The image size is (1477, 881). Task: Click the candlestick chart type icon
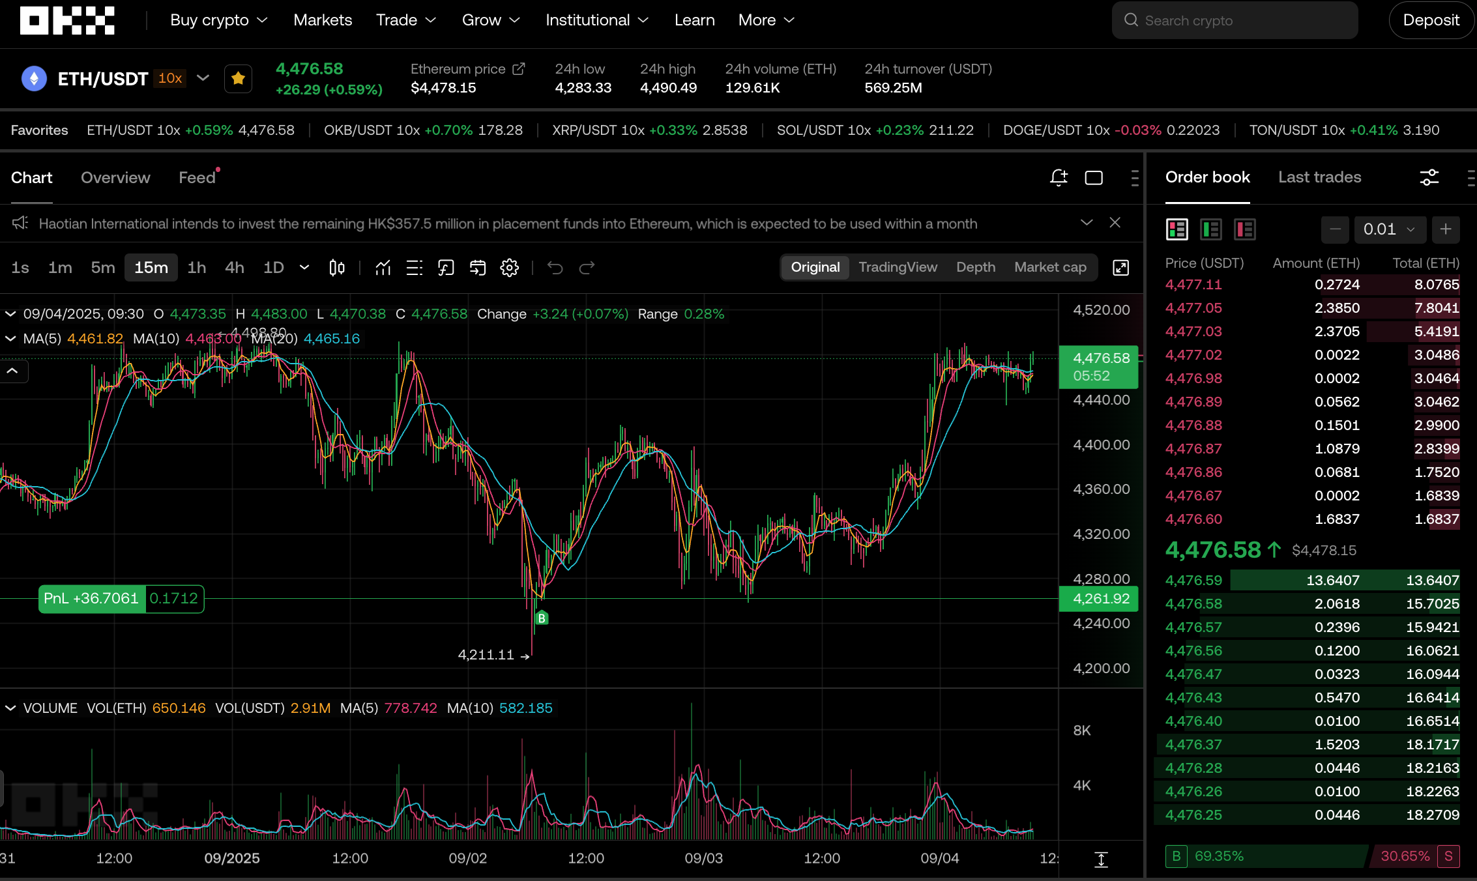pos(336,268)
